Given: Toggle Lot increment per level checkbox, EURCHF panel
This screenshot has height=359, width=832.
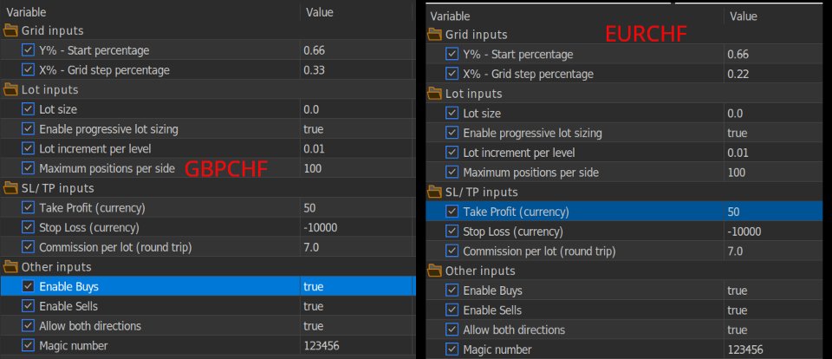Looking at the screenshot, I should click(x=452, y=153).
